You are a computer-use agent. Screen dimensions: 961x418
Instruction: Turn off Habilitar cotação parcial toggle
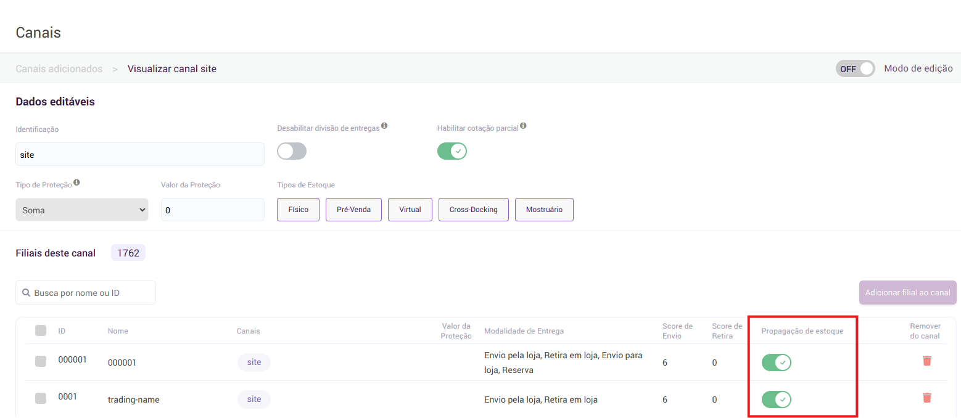tap(452, 151)
